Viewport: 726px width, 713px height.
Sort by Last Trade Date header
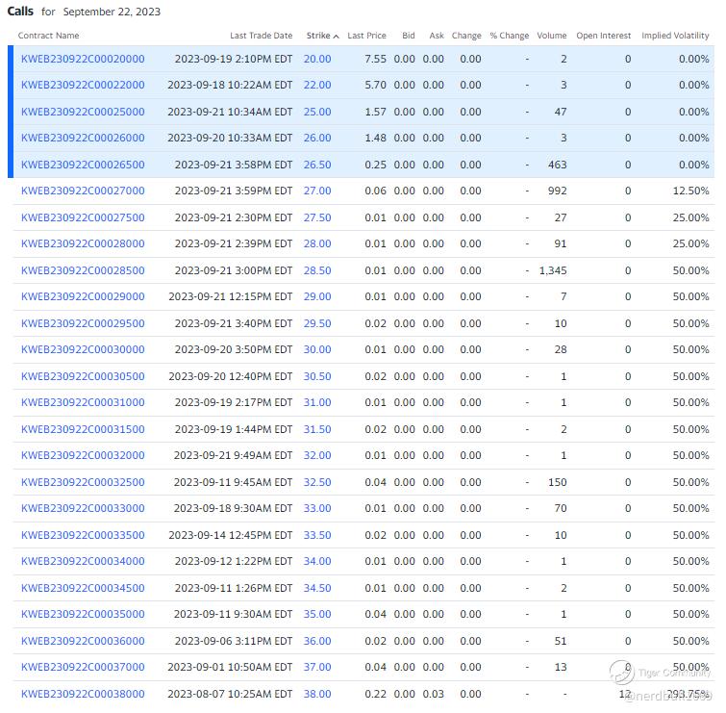[261, 36]
